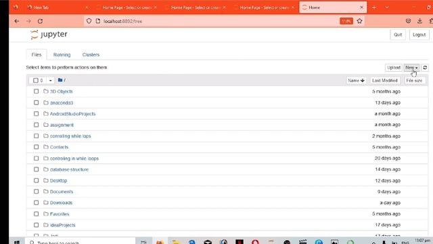
Task: Switch to the New Tab browser tab
Action: pyautogui.click(x=58, y=7)
